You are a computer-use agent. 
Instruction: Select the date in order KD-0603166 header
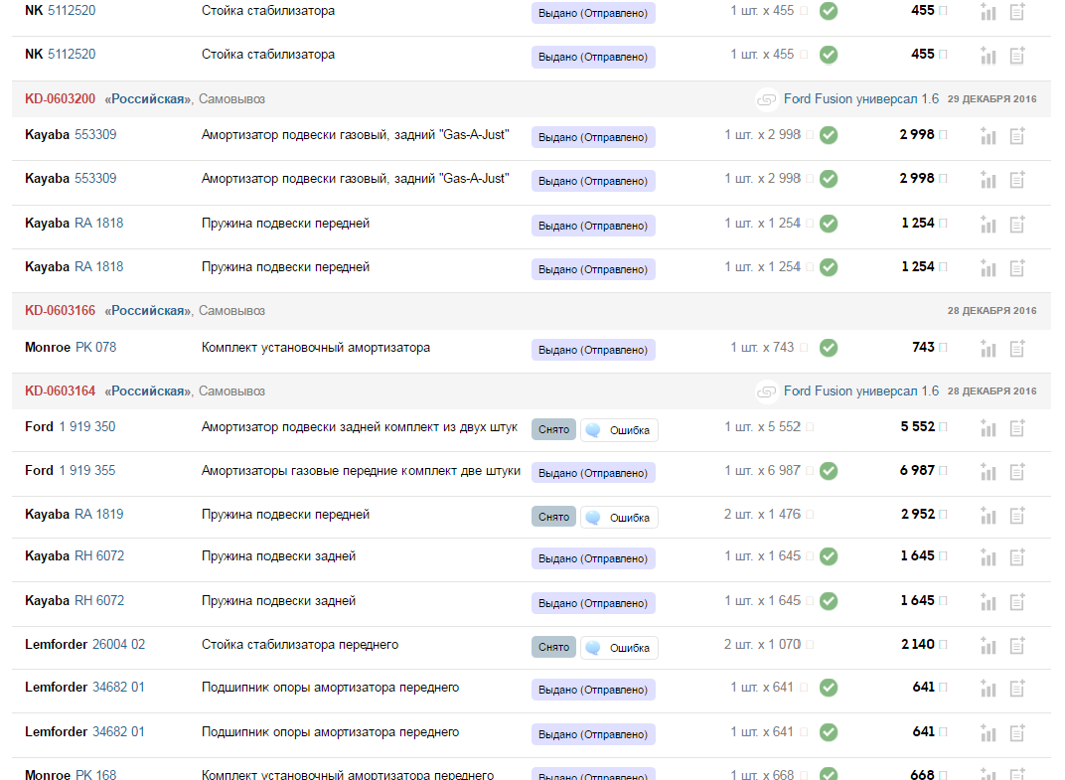coord(991,310)
